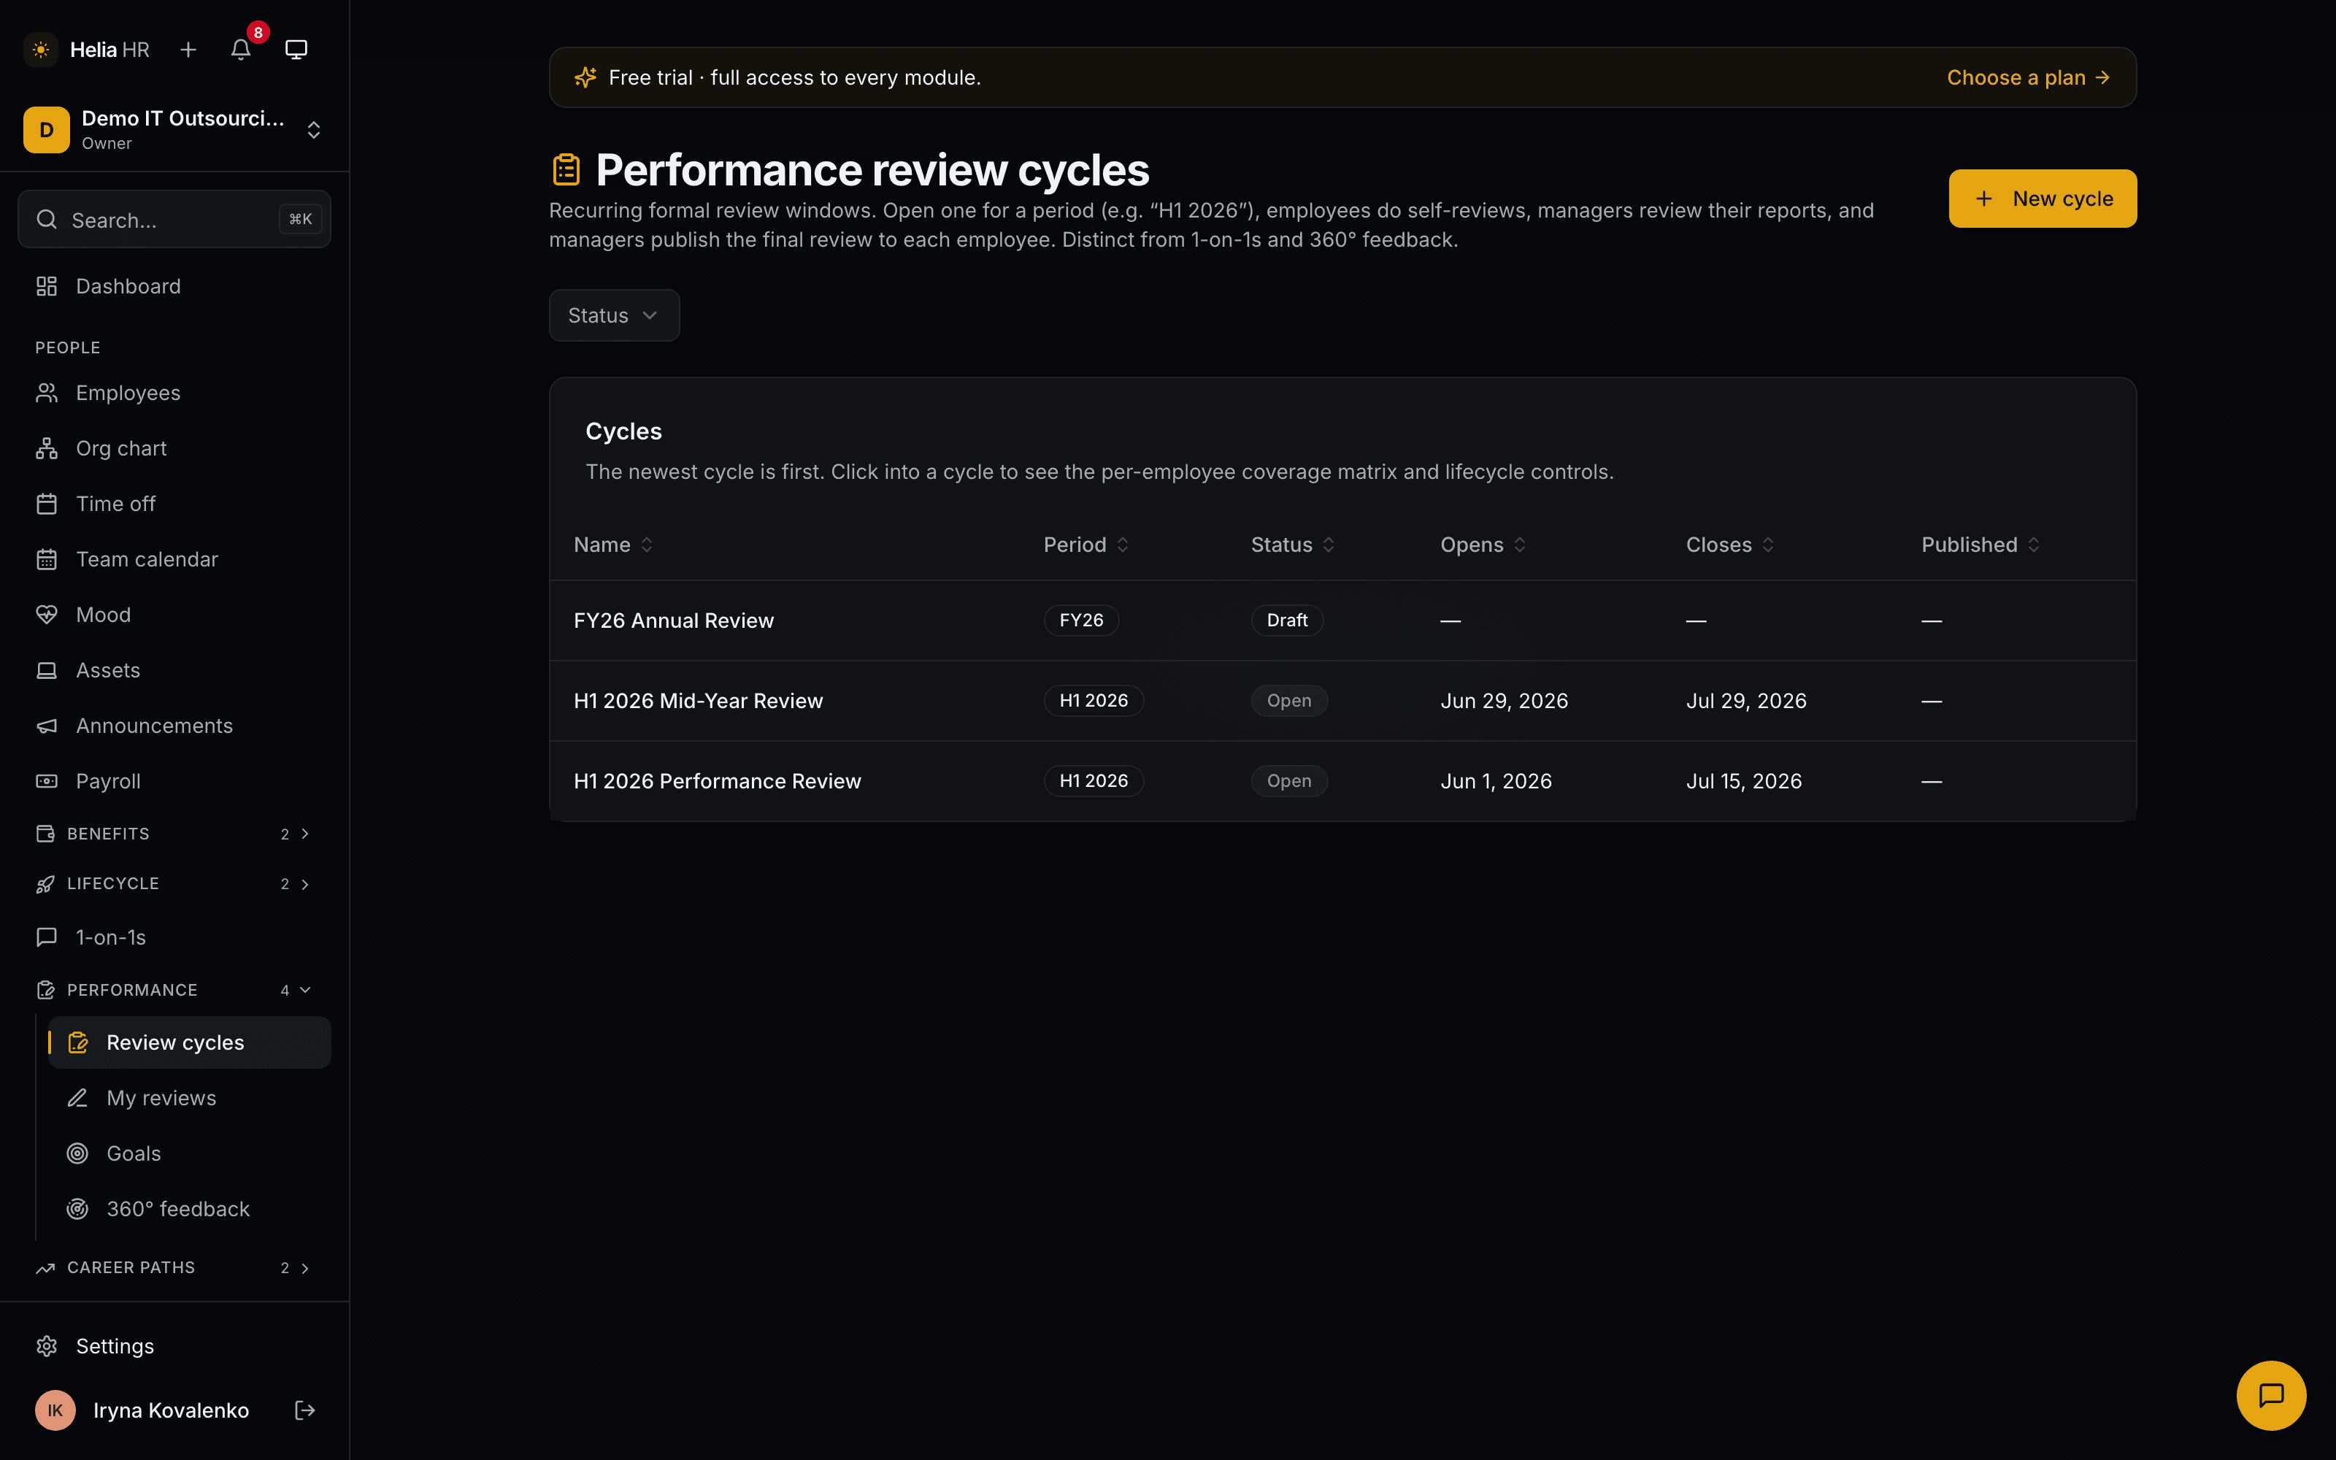Click the Lifecycle rocket icon

[45, 883]
